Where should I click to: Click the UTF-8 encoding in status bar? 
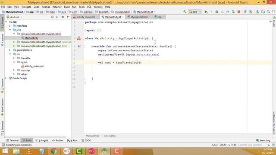(232, 145)
